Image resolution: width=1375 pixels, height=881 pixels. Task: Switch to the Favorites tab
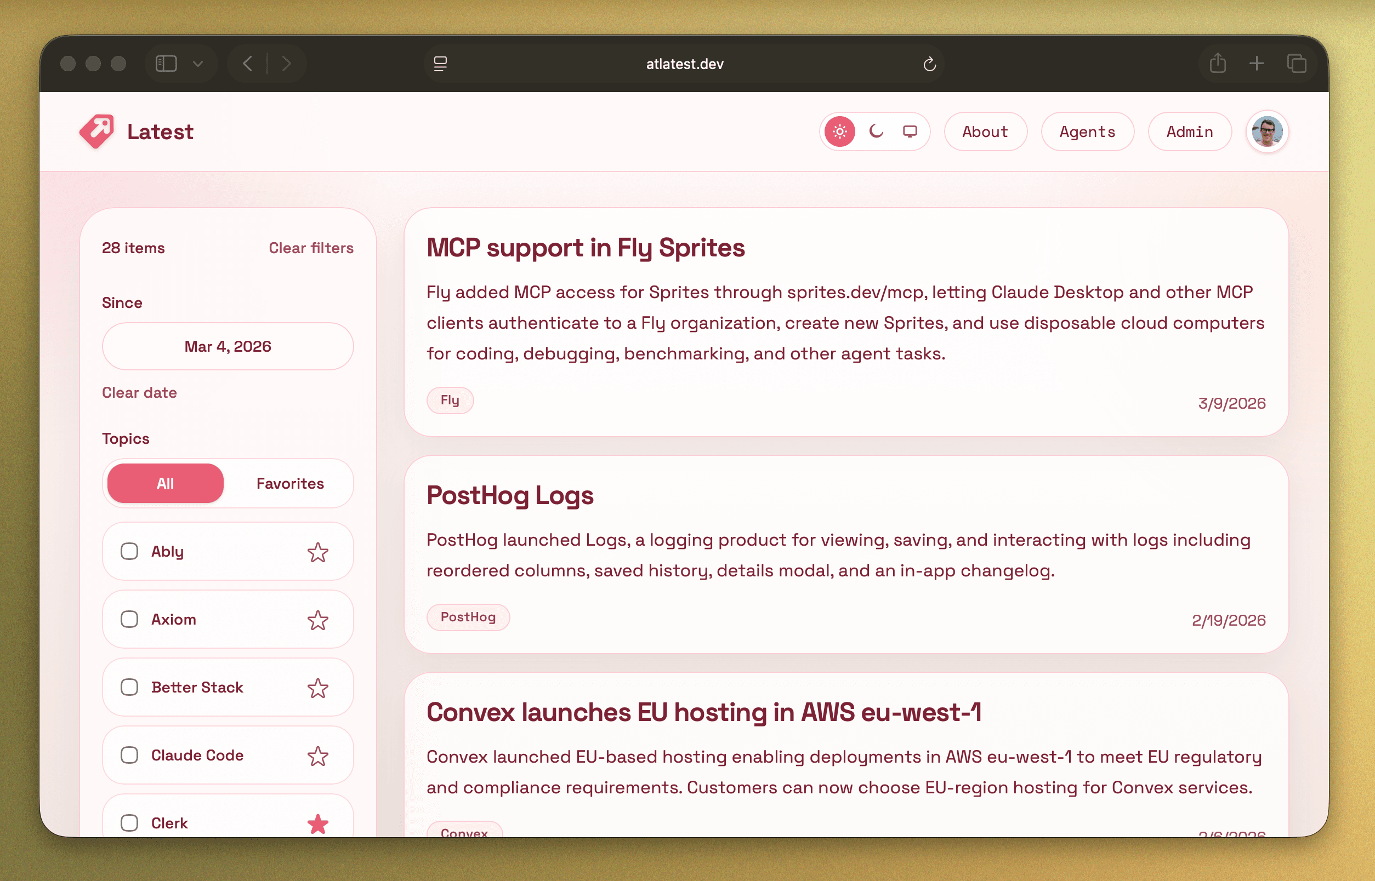tap(289, 483)
